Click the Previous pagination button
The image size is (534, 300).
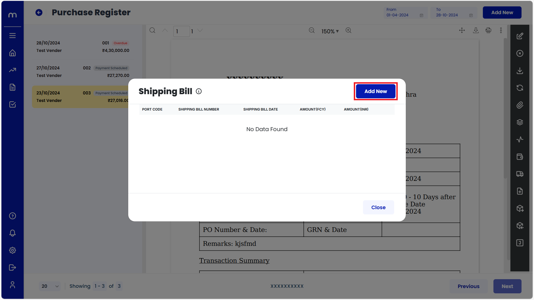click(x=468, y=286)
